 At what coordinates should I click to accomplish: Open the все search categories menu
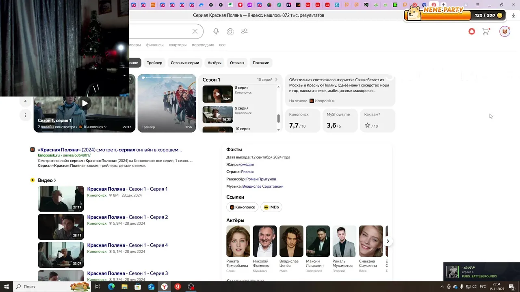click(x=222, y=45)
